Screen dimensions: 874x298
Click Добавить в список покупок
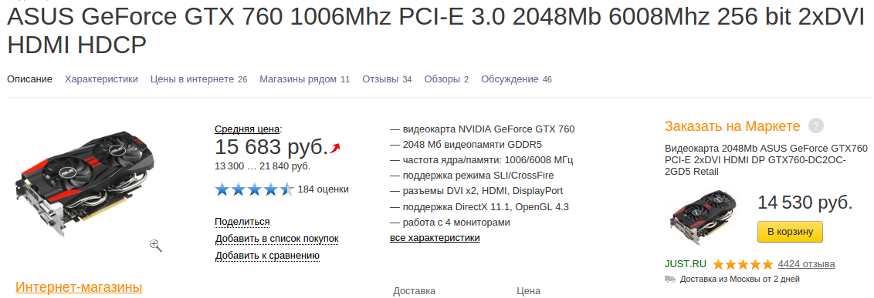coord(277,239)
